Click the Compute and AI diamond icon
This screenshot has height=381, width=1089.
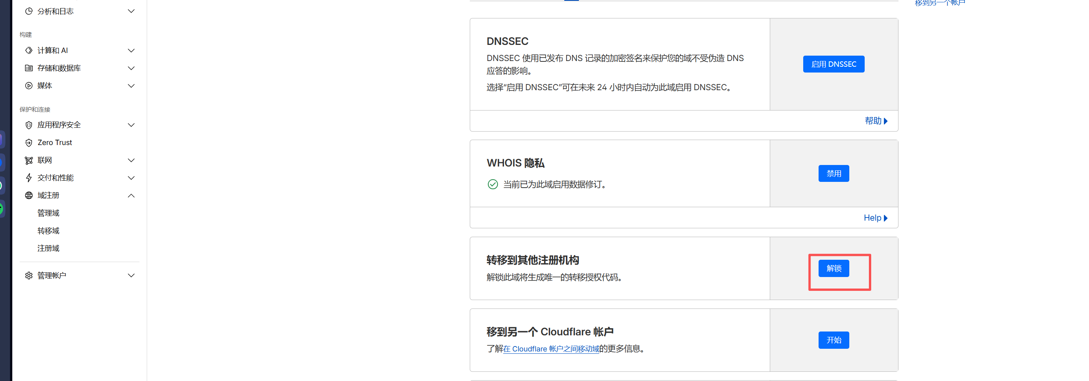coord(29,50)
